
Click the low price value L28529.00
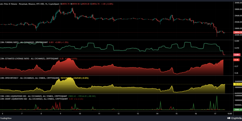86,4
